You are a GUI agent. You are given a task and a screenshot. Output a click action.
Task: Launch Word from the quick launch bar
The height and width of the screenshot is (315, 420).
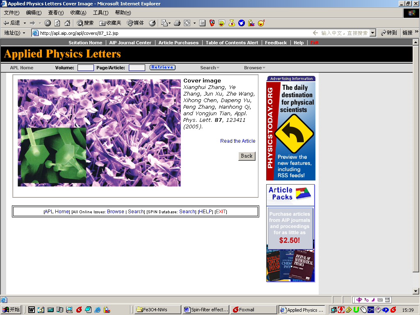tap(32, 310)
